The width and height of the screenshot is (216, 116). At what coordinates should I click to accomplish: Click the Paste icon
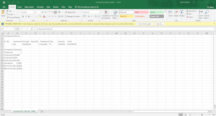coord(3,12)
